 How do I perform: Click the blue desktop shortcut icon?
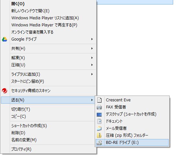99,115
